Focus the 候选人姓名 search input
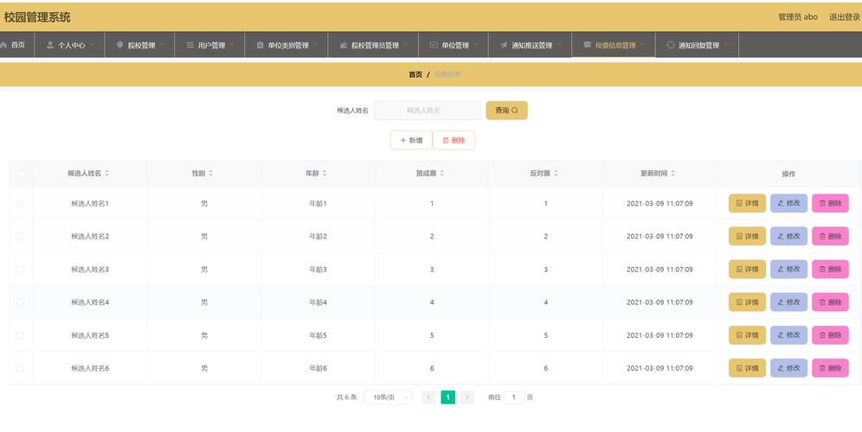Image resolution: width=862 pixels, height=432 pixels. pyautogui.click(x=428, y=111)
